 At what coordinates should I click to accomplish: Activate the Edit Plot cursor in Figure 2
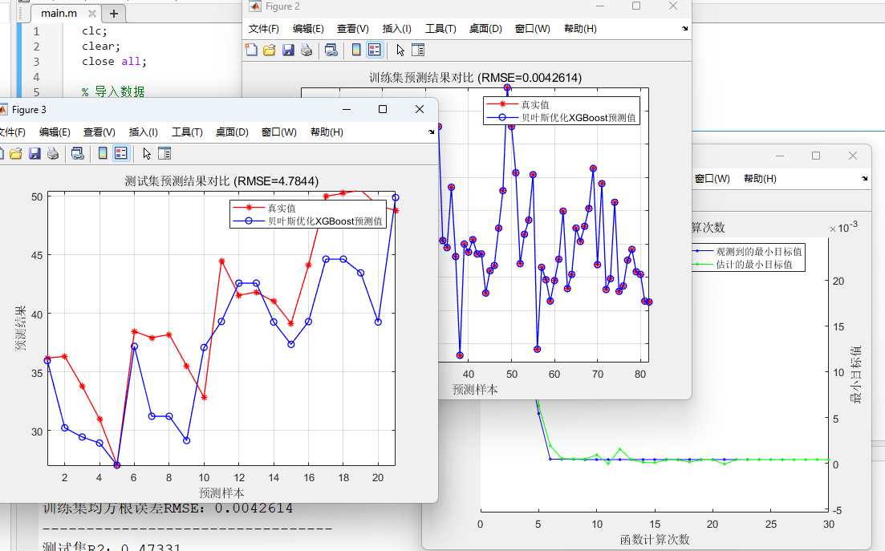click(400, 49)
